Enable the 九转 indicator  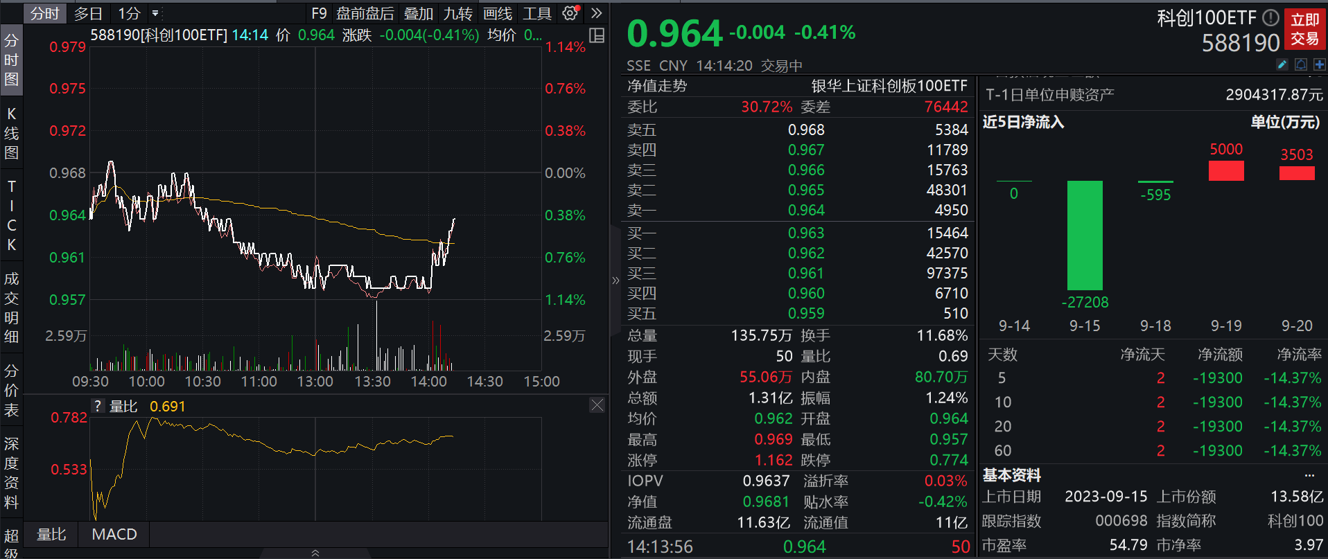[458, 13]
